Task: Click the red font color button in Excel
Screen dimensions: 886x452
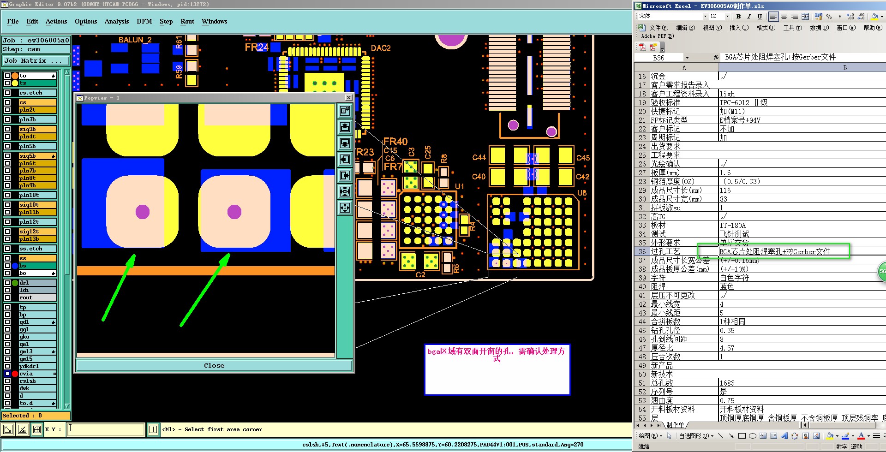Action: [862, 436]
